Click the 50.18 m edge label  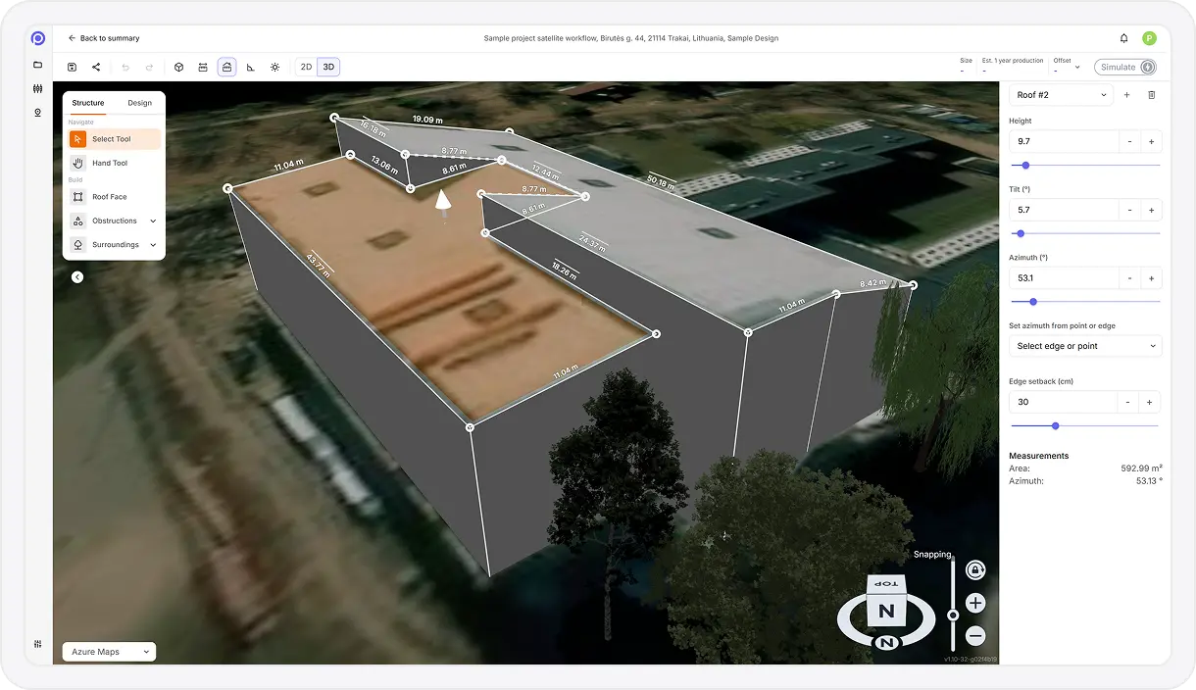pyautogui.click(x=661, y=182)
